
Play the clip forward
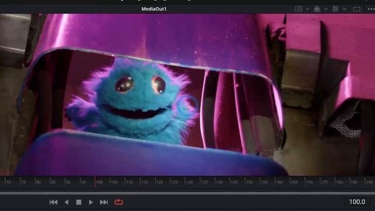tap(91, 202)
